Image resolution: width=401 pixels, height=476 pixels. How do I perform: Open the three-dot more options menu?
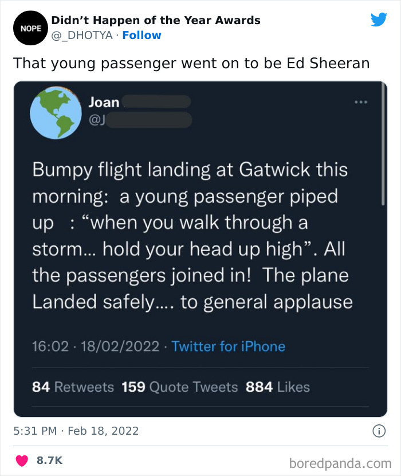[361, 100]
